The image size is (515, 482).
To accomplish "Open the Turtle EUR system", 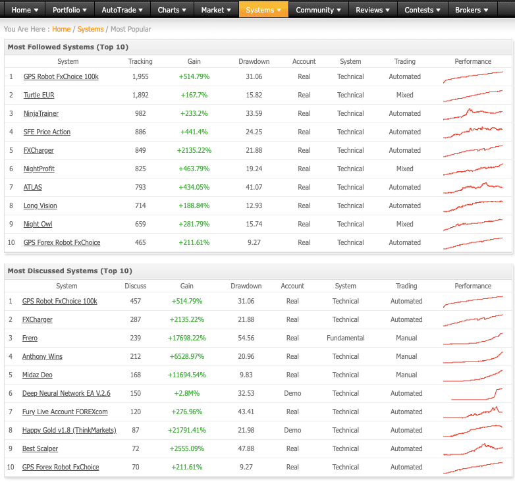I will (39, 95).
